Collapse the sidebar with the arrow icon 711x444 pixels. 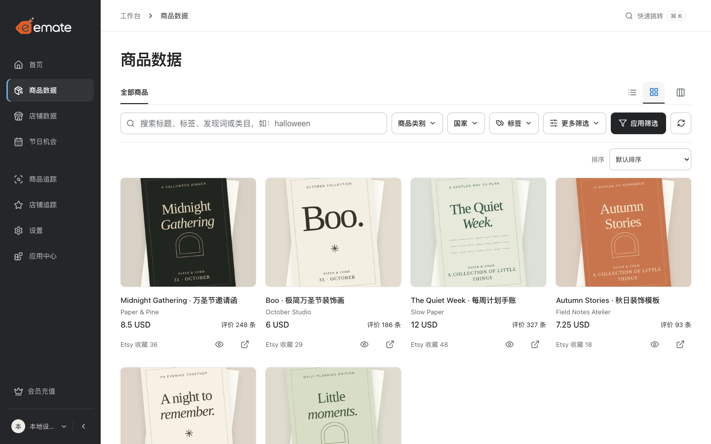click(83, 426)
